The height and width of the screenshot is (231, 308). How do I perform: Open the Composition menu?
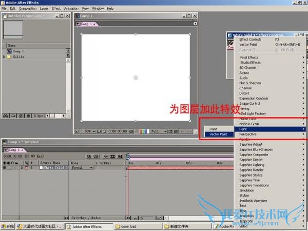(x=28, y=8)
